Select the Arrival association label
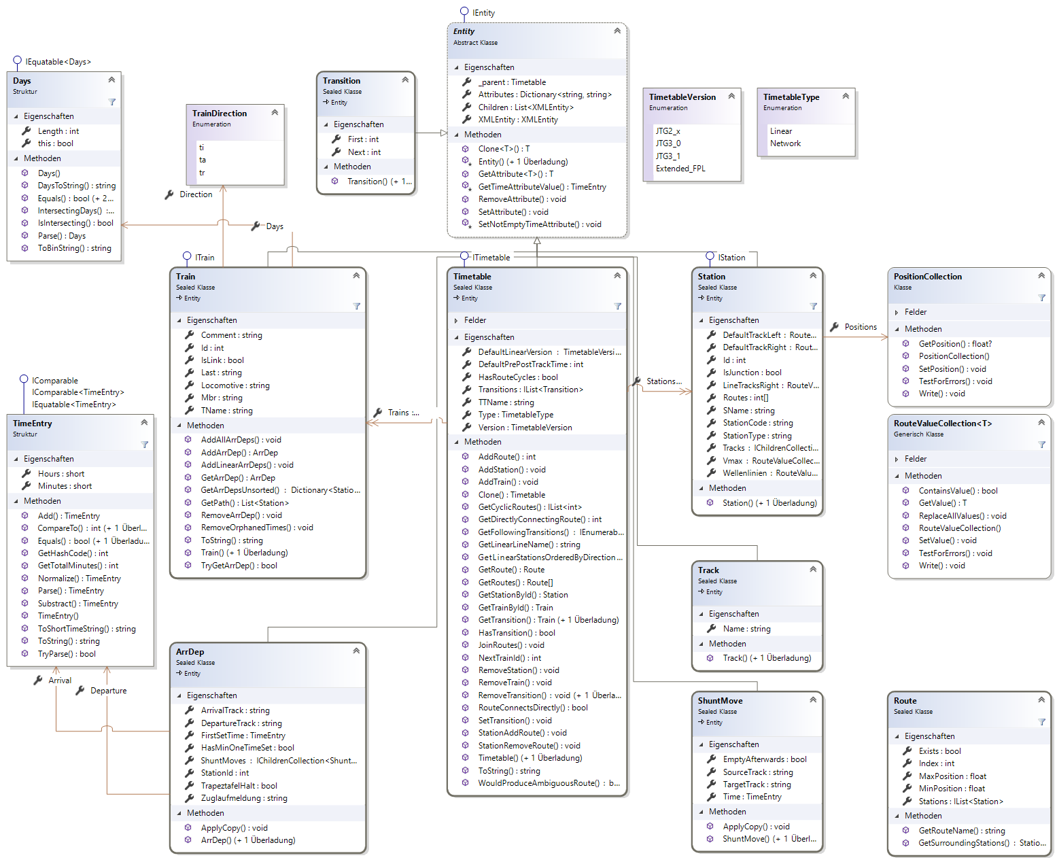This screenshot has width=1057, height=862. click(x=60, y=680)
